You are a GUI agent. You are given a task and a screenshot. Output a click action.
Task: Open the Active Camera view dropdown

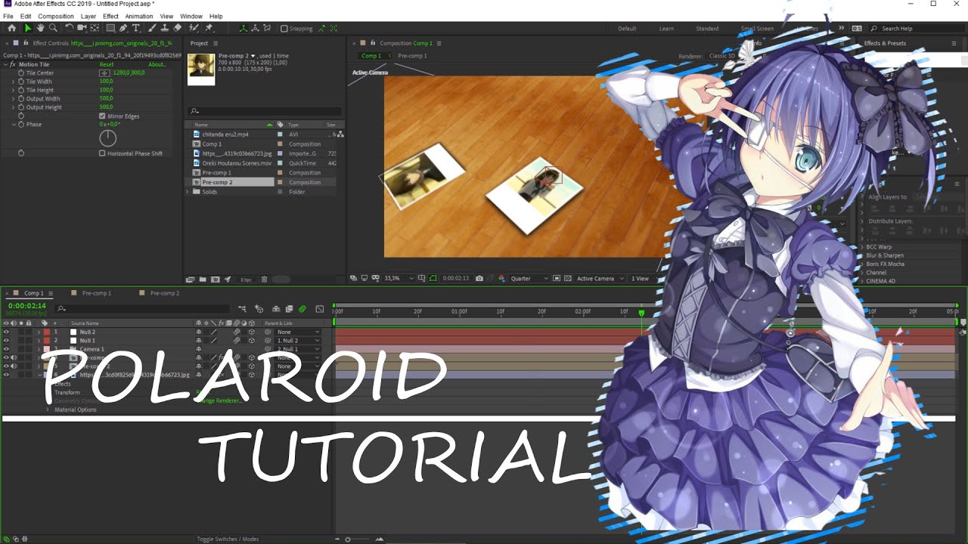pyautogui.click(x=600, y=278)
